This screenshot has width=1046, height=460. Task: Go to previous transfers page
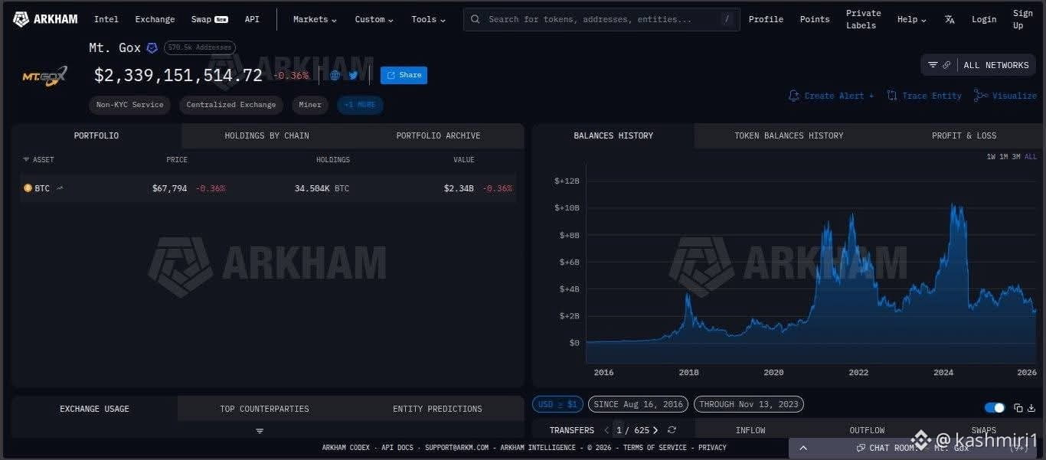[x=606, y=430]
